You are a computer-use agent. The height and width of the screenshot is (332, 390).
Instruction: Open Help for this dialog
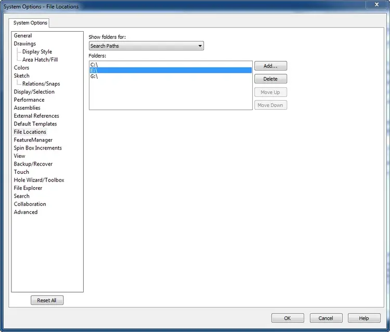[x=364, y=318]
